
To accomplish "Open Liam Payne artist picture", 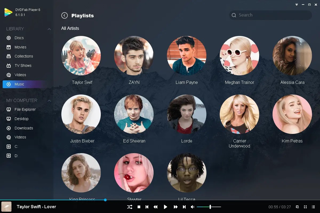I will (x=187, y=56).
